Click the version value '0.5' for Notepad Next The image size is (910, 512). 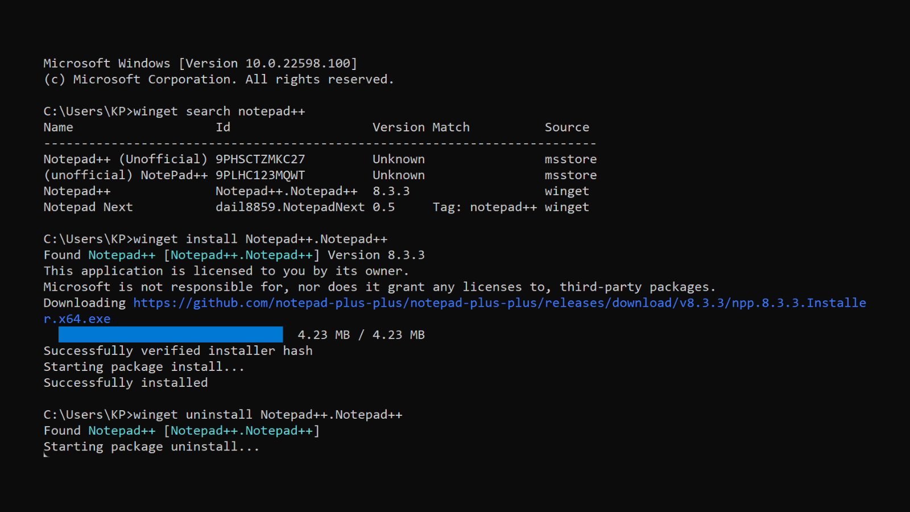(384, 207)
